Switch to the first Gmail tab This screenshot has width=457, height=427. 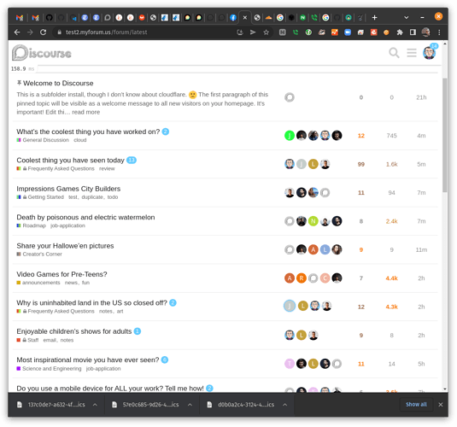(x=20, y=17)
